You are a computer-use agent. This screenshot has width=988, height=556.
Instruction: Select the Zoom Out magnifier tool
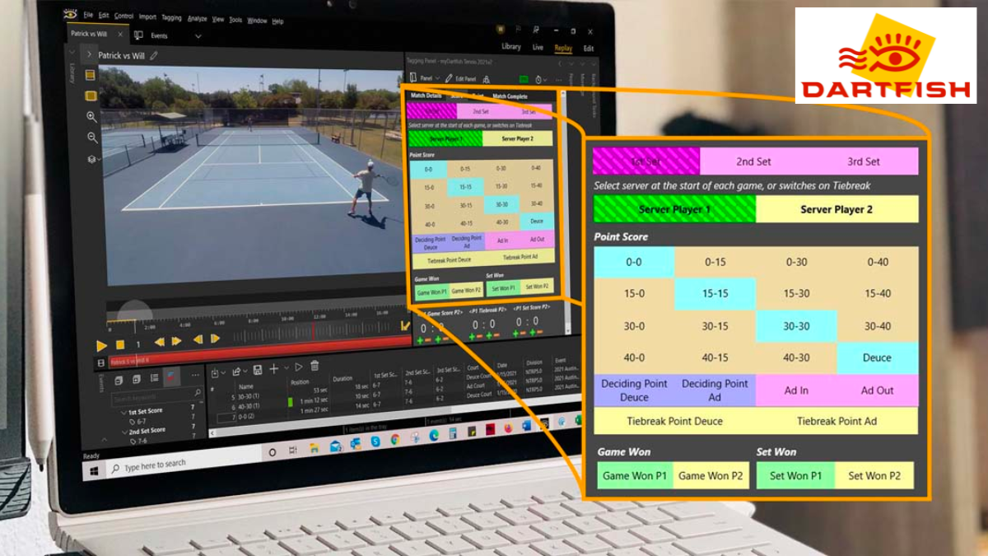click(x=91, y=137)
